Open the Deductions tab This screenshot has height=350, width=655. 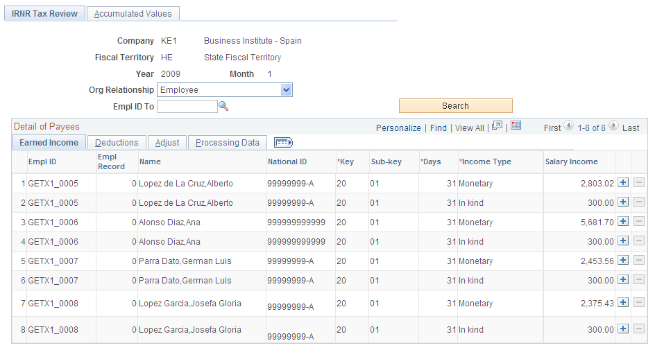point(117,143)
